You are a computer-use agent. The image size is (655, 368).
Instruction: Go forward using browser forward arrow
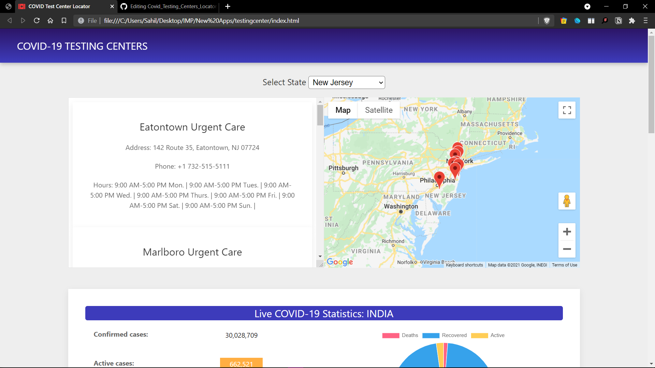point(23,21)
